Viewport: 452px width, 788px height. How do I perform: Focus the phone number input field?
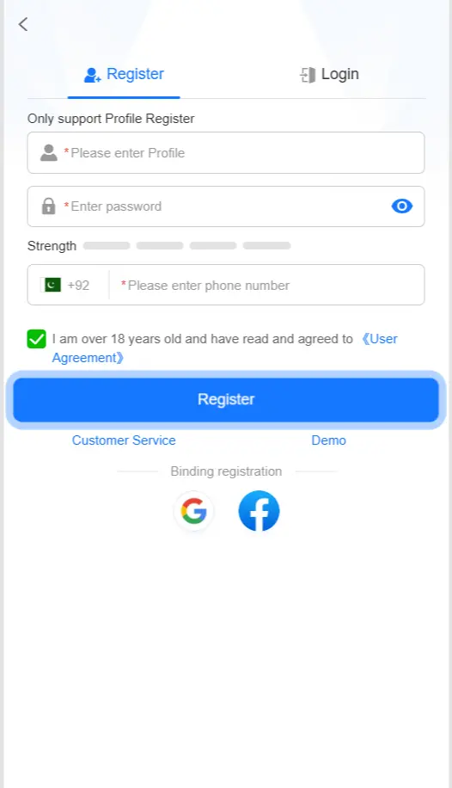[x=266, y=286]
